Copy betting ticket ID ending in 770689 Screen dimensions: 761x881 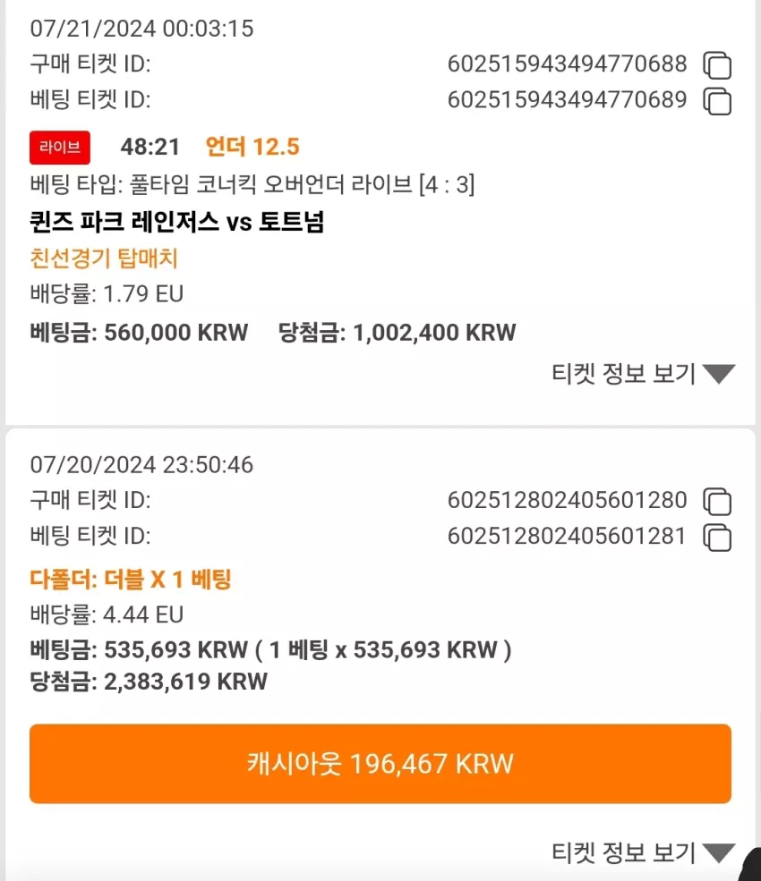pyautogui.click(x=717, y=101)
